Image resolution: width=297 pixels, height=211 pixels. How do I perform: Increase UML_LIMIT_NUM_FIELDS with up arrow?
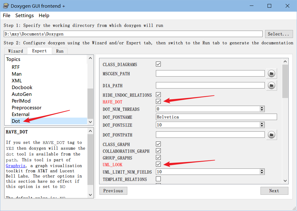point(262,170)
